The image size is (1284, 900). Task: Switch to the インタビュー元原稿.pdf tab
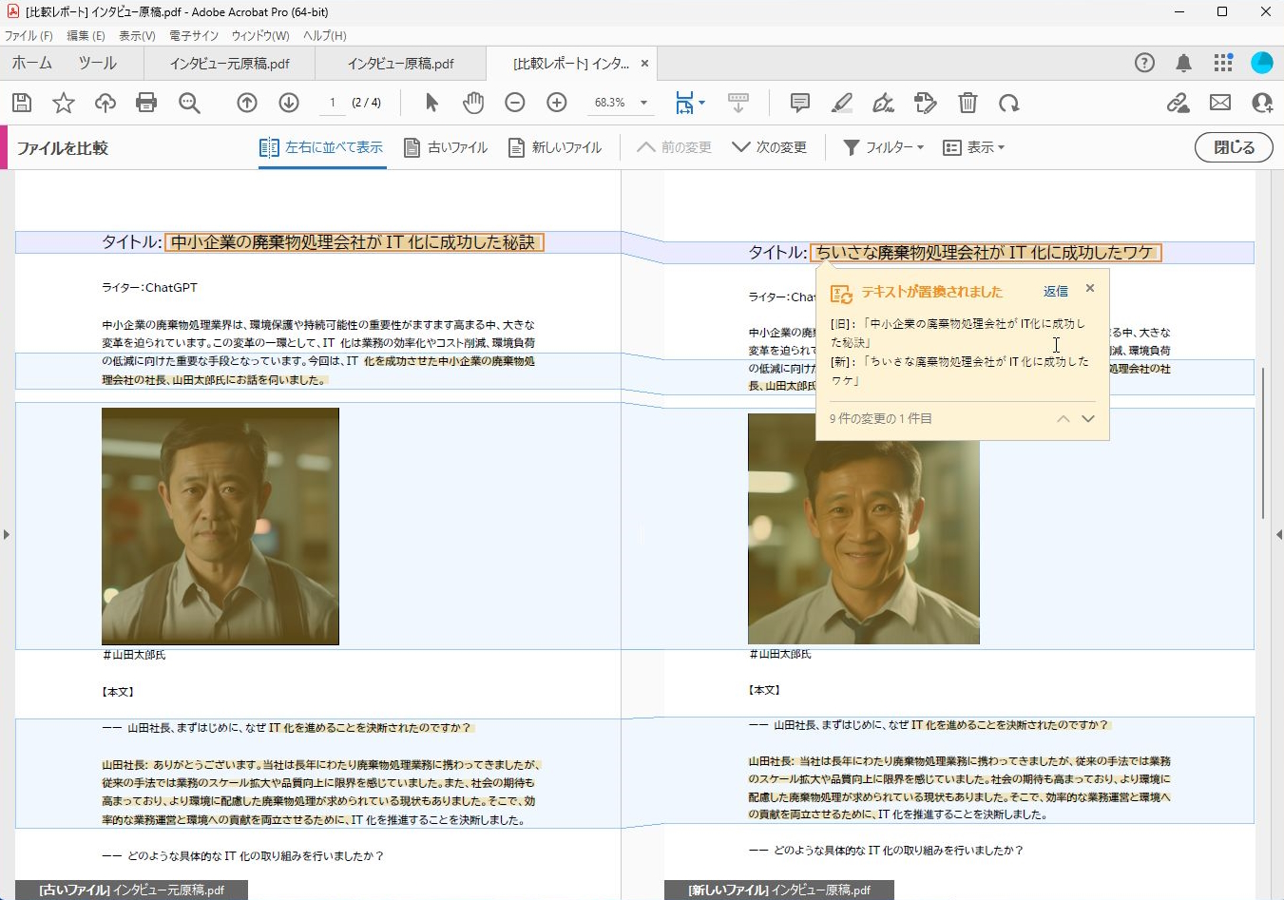228,63
